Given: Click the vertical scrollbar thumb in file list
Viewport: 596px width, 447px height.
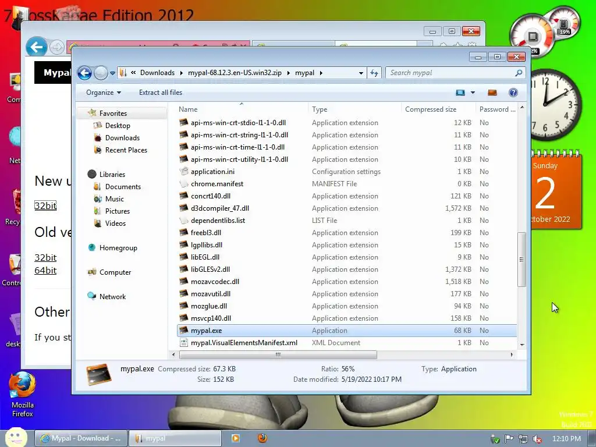Looking at the screenshot, I should tap(521, 260).
